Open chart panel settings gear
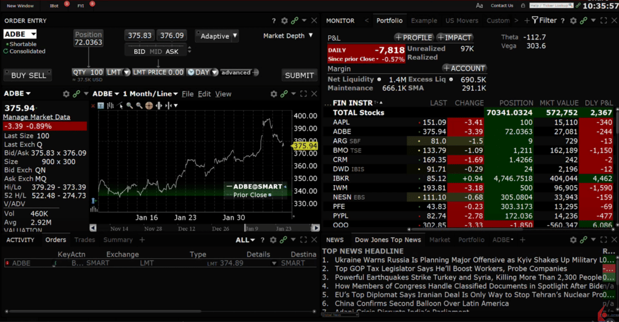The height and width of the screenshot is (322, 619). (x=274, y=94)
